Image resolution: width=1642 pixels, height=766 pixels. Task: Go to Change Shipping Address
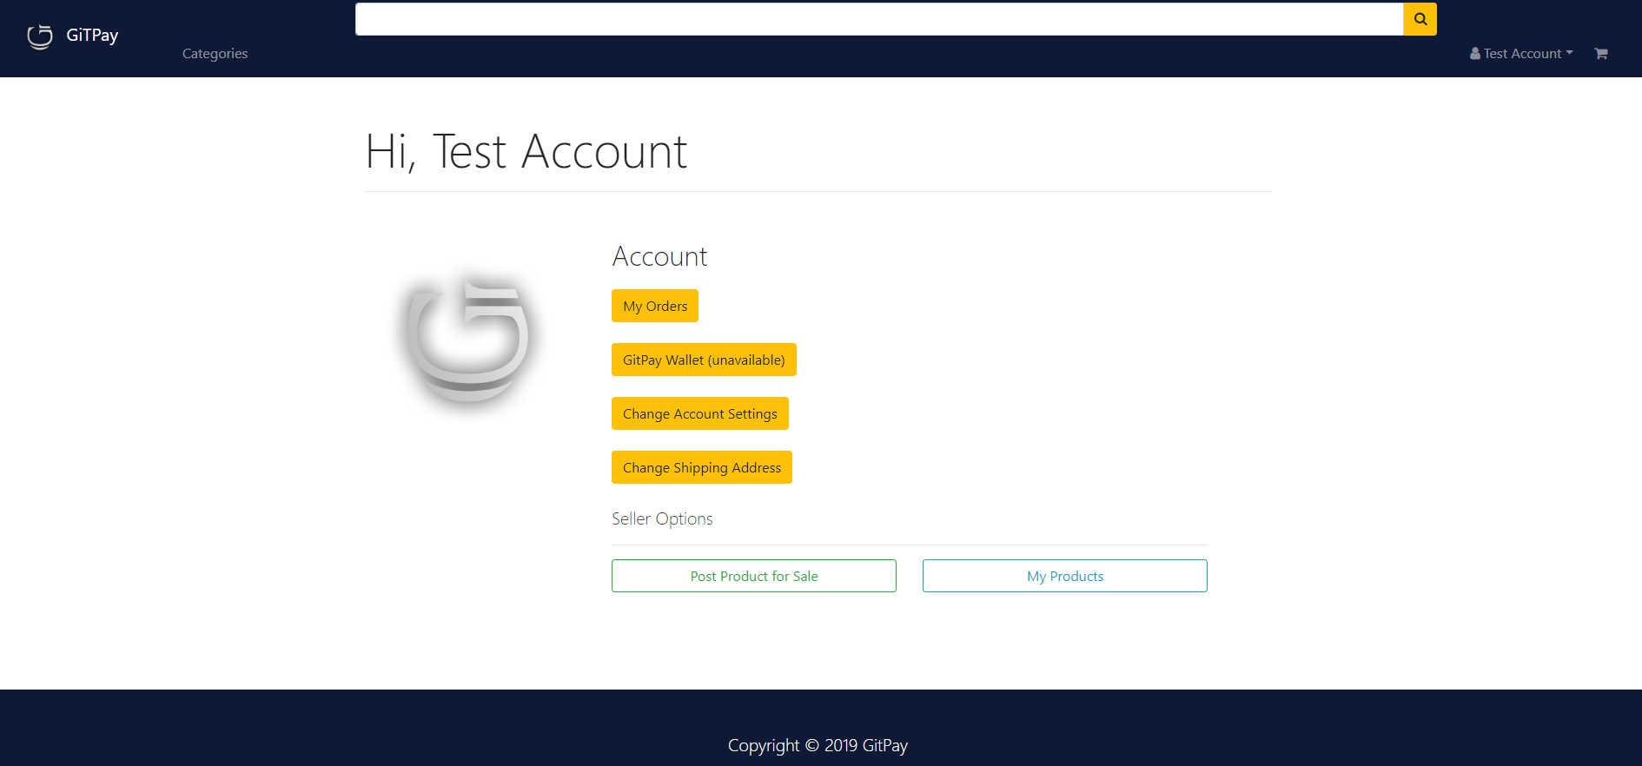pos(702,467)
